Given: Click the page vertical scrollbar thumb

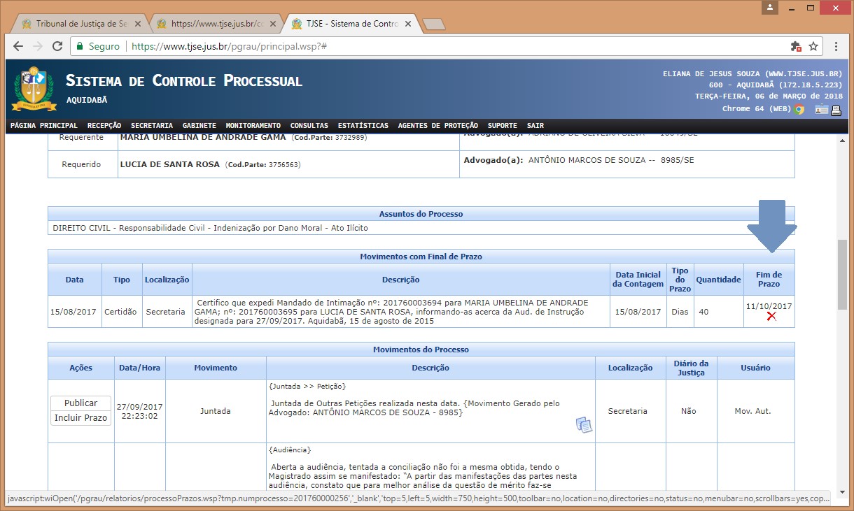Looking at the screenshot, I should 842,274.
